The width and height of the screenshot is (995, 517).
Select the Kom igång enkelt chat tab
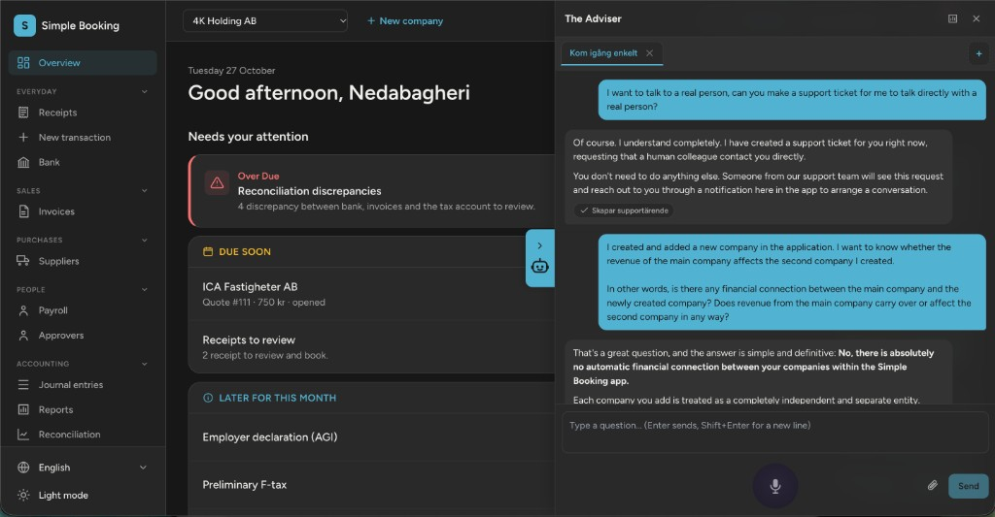pyautogui.click(x=603, y=53)
